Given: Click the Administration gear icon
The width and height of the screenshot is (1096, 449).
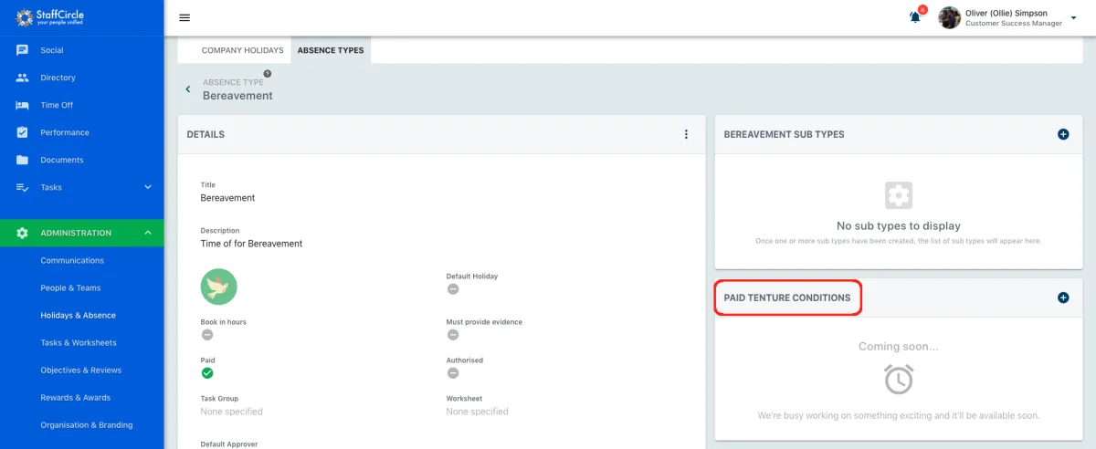Looking at the screenshot, I should click(22, 233).
